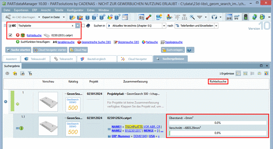This screenshot has width=273, height=149.
Task: Remove Rohteilsuche with the red X icon
Action: click(17, 35)
